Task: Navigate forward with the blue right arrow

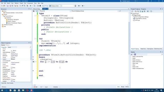Action: 83,6
